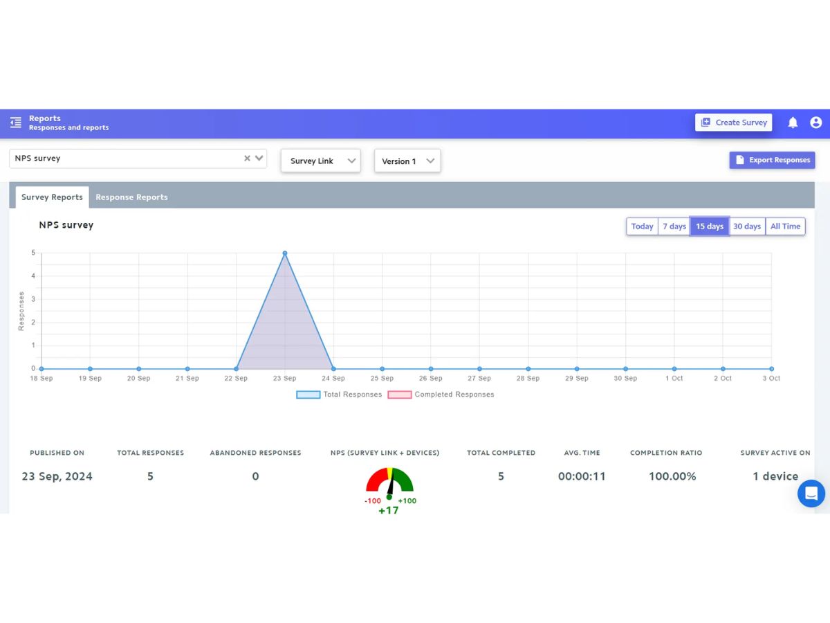Toggle Completed Responses legend swatch
Viewport: 830px width, 623px height.
[x=400, y=395]
